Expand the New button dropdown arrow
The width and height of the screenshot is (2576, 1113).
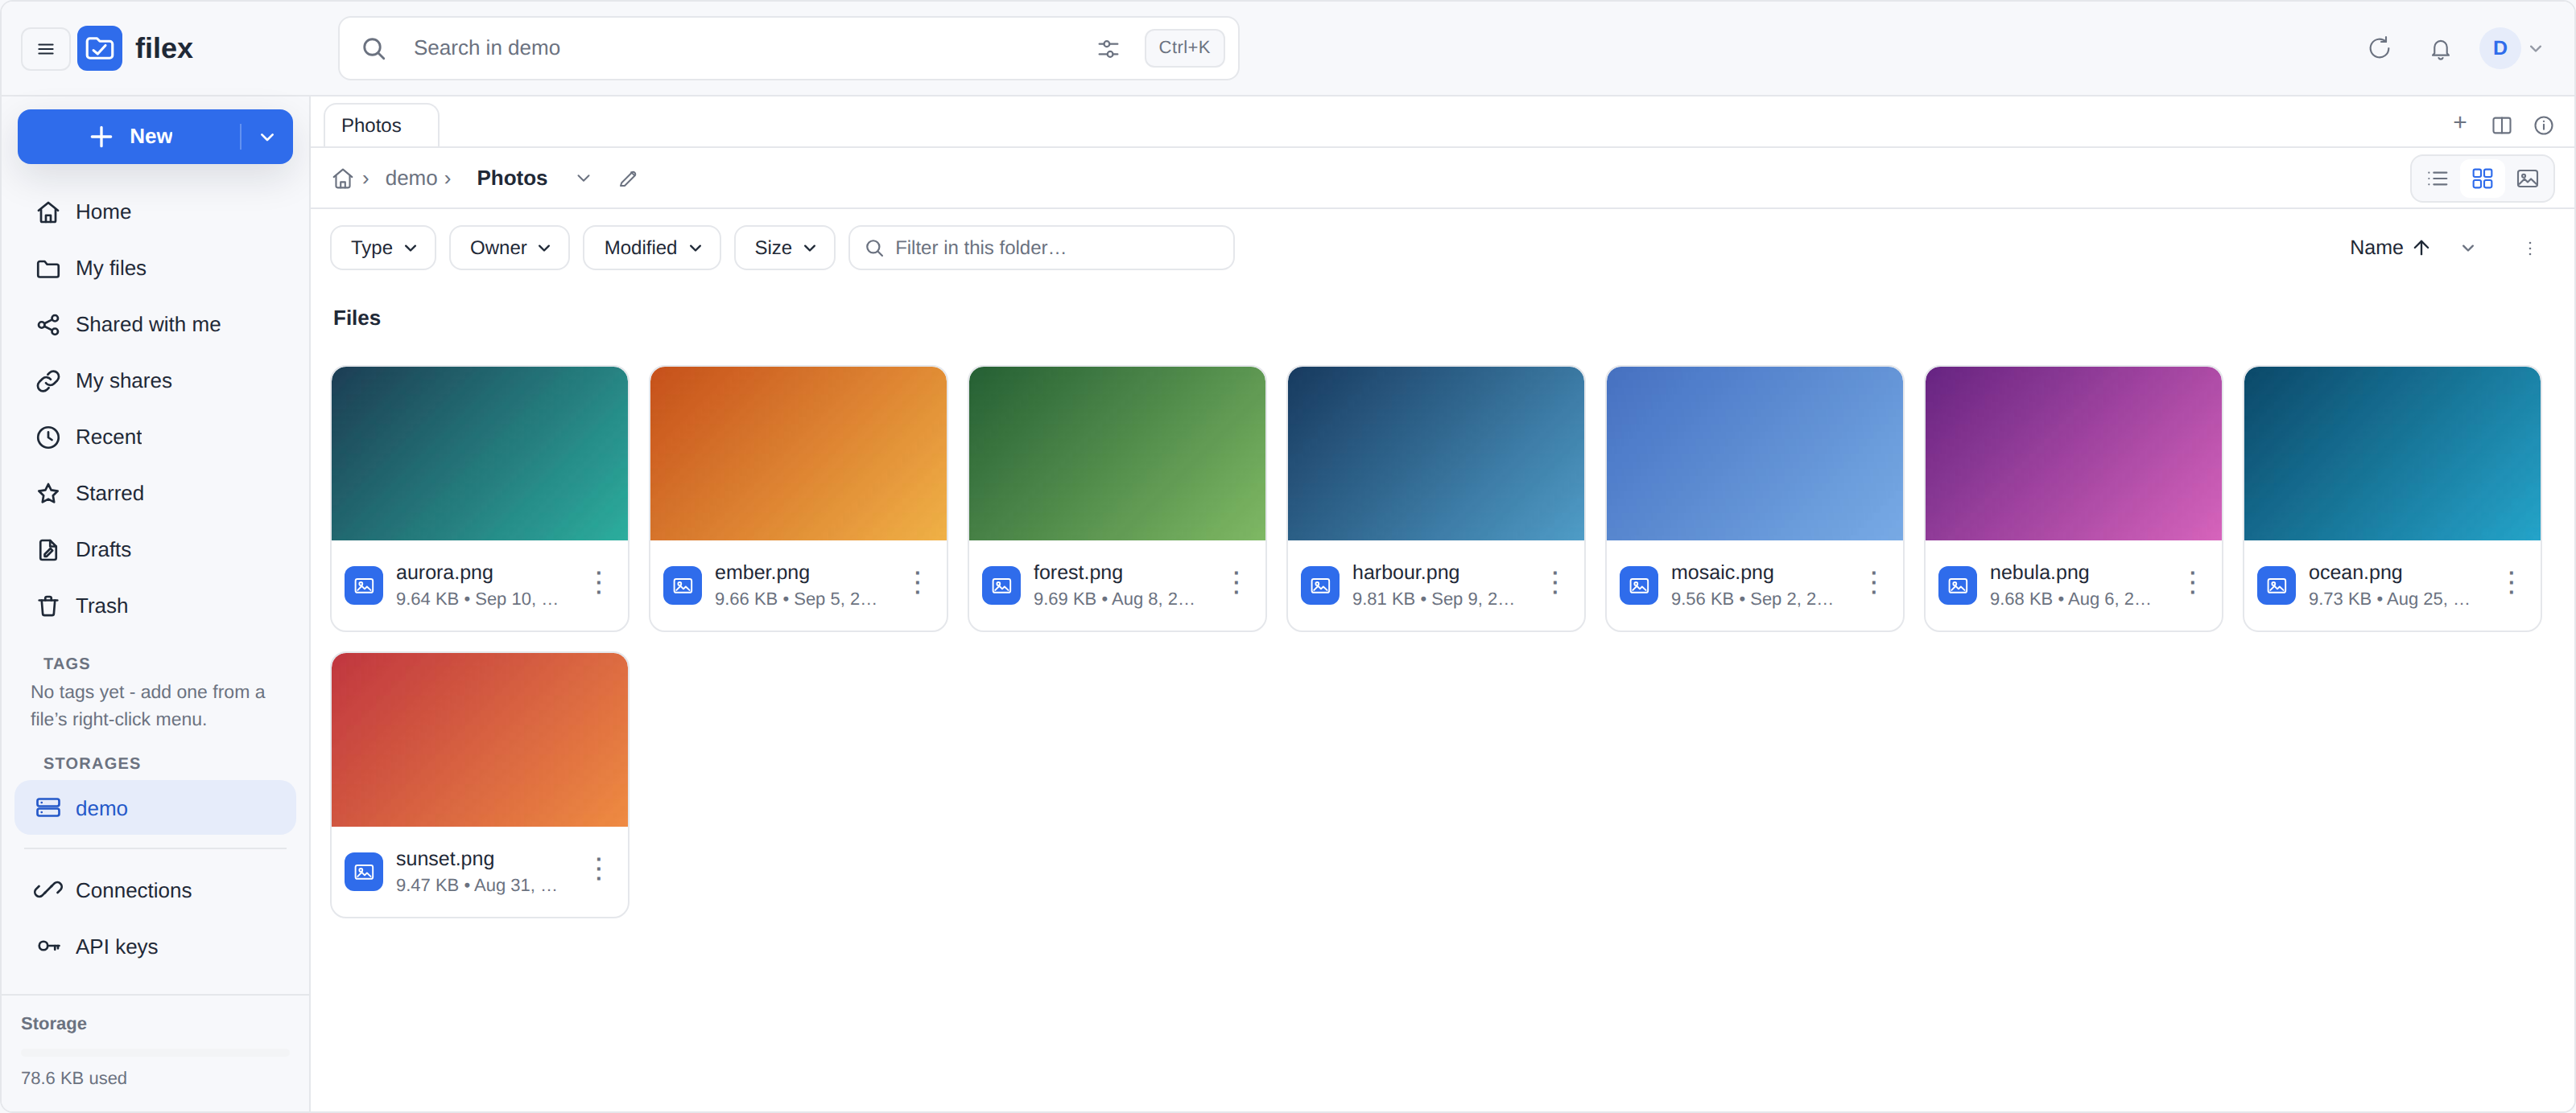point(267,137)
